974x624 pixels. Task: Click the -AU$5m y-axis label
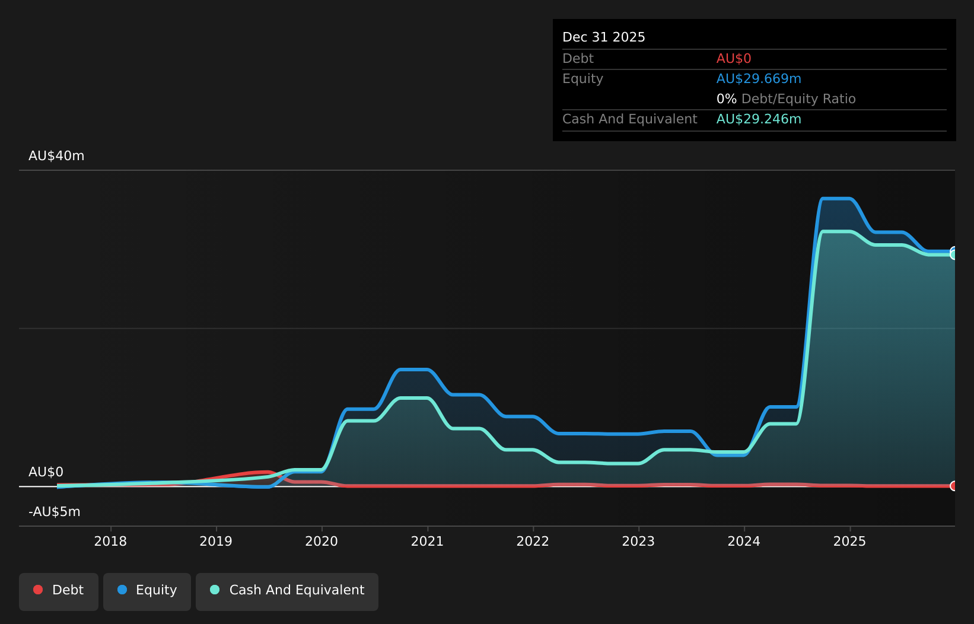pos(55,512)
